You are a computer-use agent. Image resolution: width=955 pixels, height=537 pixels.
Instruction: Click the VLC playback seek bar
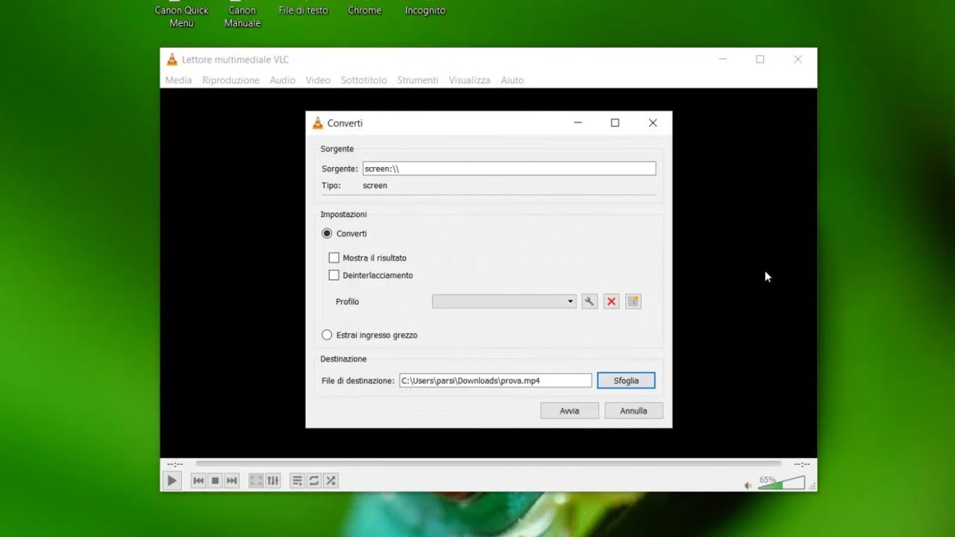click(489, 464)
